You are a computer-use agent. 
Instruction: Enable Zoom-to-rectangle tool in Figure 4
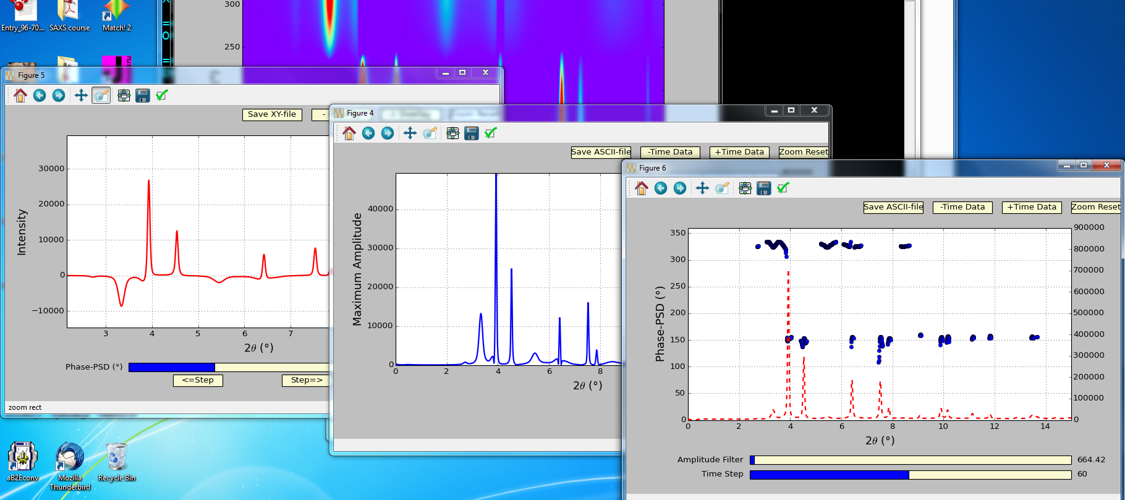pyautogui.click(x=430, y=133)
